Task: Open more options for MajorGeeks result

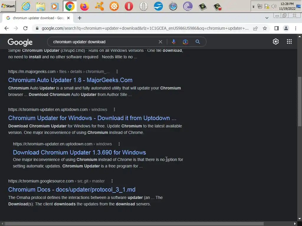Action: (x=117, y=72)
